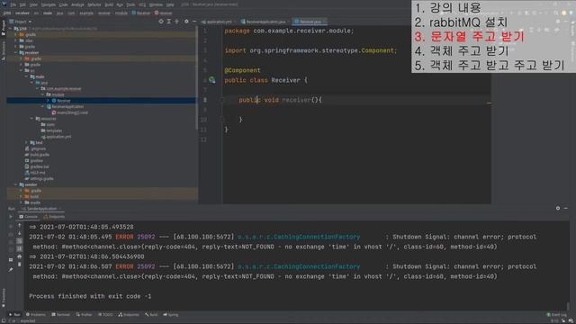Toggle the Project tool window stripe button

coord(3,28)
